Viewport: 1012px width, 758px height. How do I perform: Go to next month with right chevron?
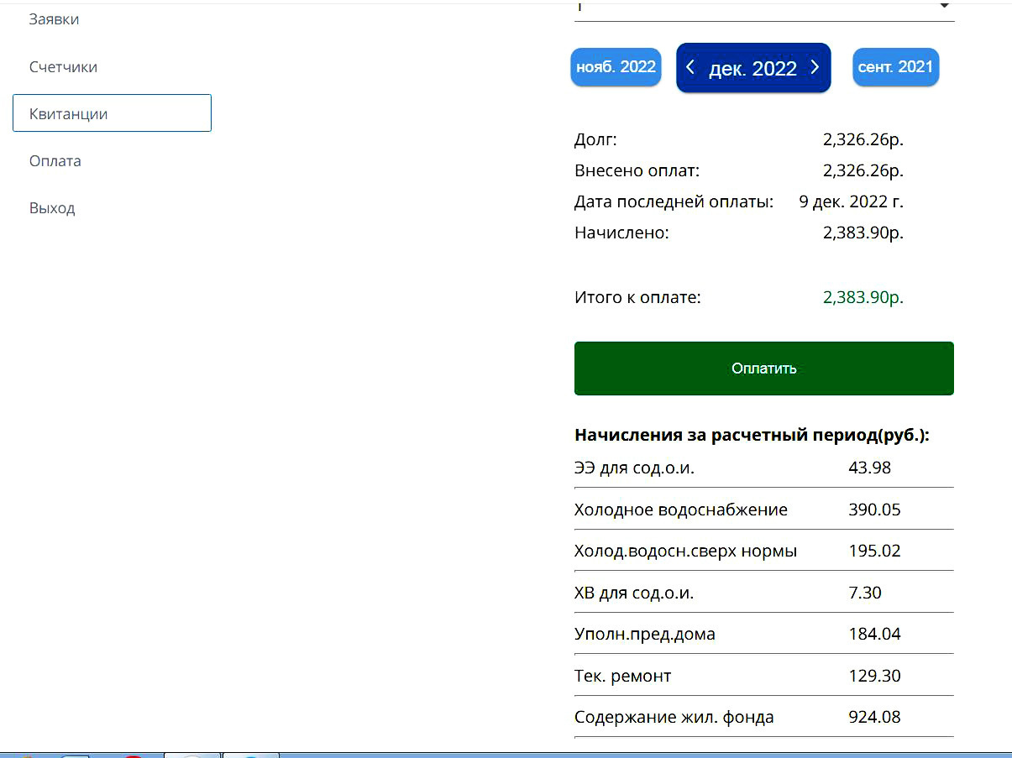[x=815, y=67]
